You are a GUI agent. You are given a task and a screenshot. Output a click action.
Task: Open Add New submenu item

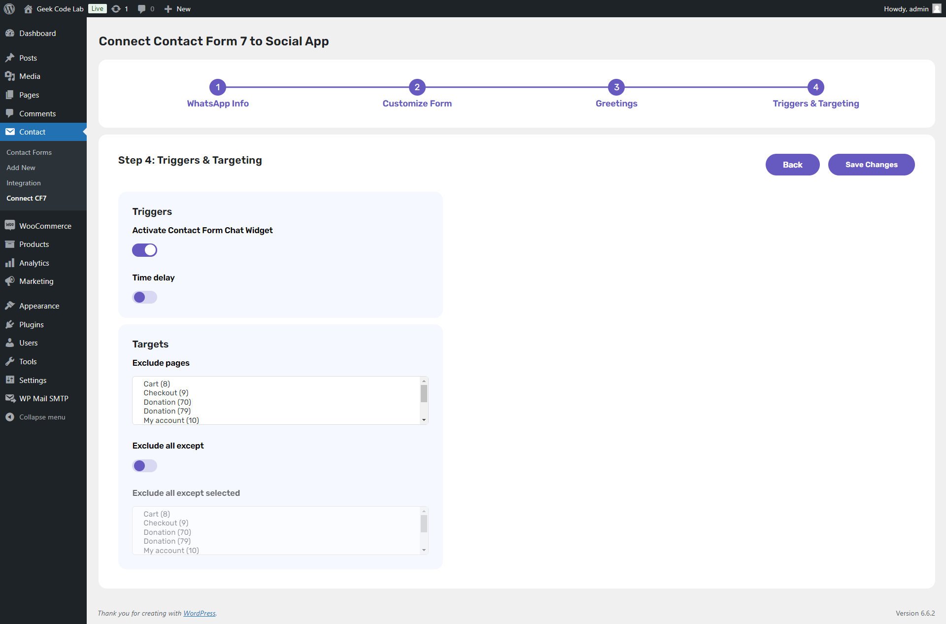pos(21,168)
